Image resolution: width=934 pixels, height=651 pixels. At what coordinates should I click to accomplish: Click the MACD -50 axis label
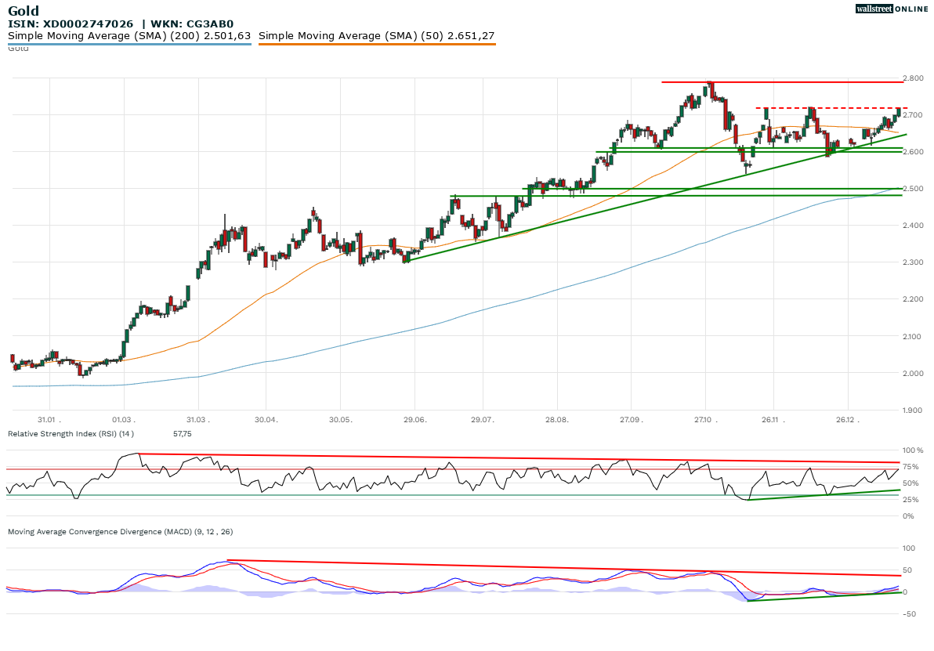pyautogui.click(x=909, y=614)
